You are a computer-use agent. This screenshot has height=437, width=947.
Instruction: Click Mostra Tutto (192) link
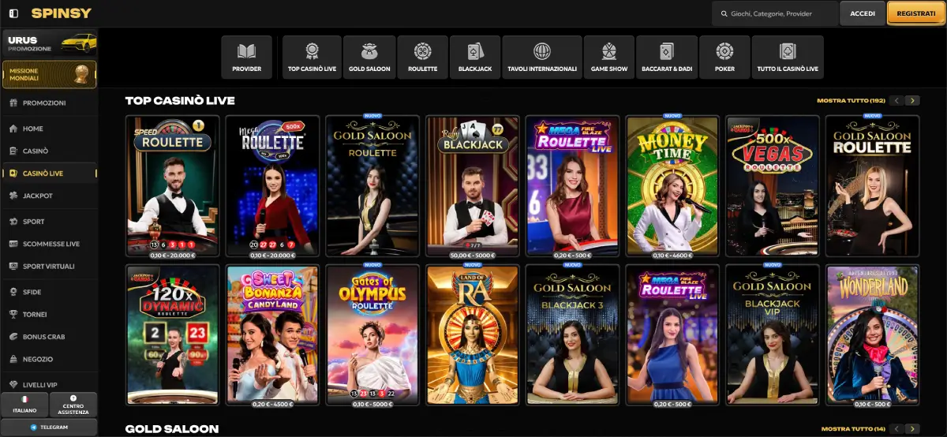[851, 101]
